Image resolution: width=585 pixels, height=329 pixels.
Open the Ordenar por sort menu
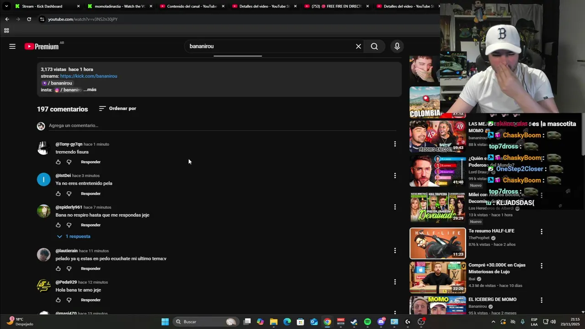tap(117, 108)
